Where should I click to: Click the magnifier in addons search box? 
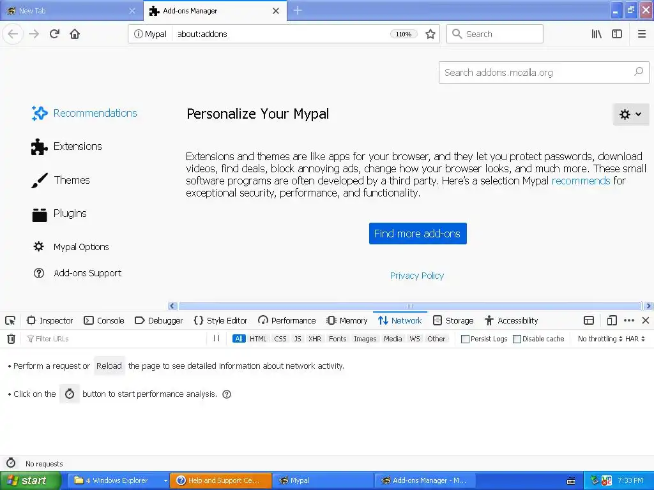pyautogui.click(x=639, y=71)
